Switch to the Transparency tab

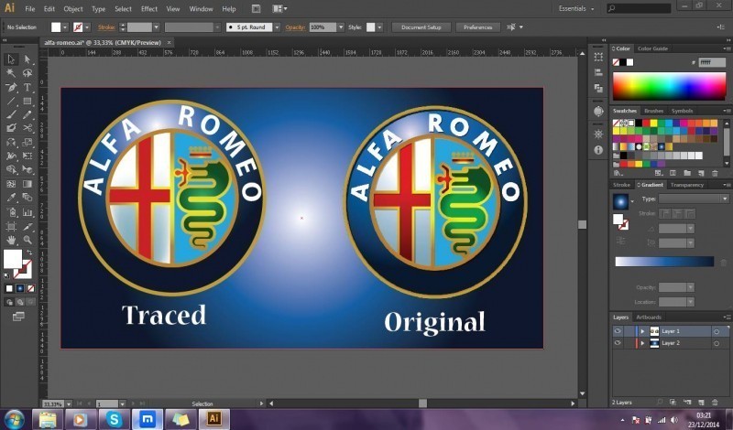(686, 186)
